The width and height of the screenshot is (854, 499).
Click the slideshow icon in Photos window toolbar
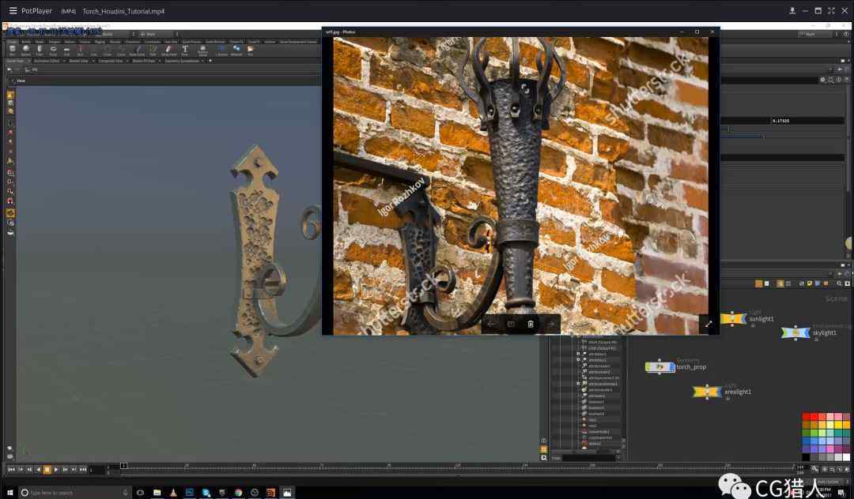511,324
